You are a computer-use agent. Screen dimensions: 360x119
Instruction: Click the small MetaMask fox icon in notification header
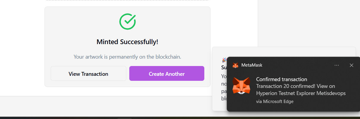[x=235, y=65]
